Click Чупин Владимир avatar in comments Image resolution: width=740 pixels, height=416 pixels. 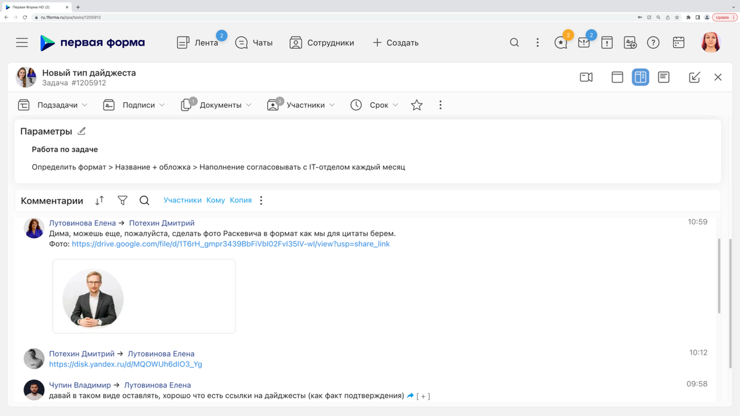(x=34, y=389)
